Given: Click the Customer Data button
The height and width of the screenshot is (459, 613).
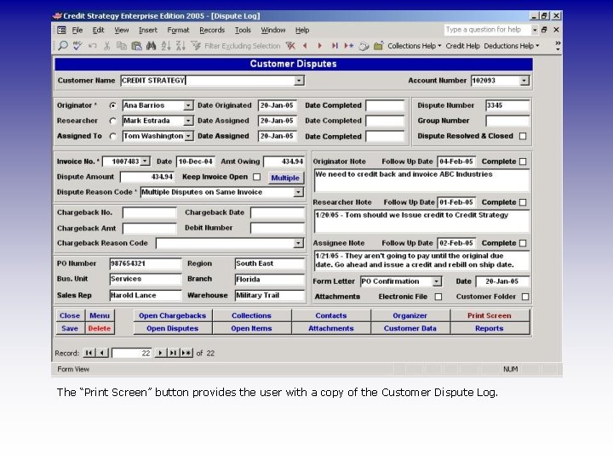Looking at the screenshot, I should 410,328.
